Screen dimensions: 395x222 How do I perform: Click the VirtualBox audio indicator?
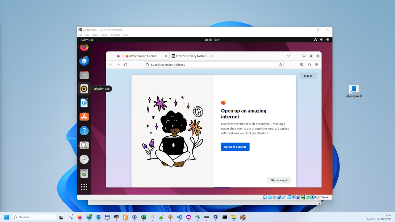click(274, 197)
